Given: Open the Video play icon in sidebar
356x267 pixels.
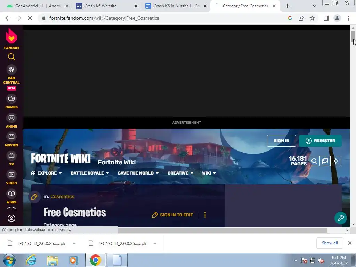Looking at the screenshot, I should [11, 175].
